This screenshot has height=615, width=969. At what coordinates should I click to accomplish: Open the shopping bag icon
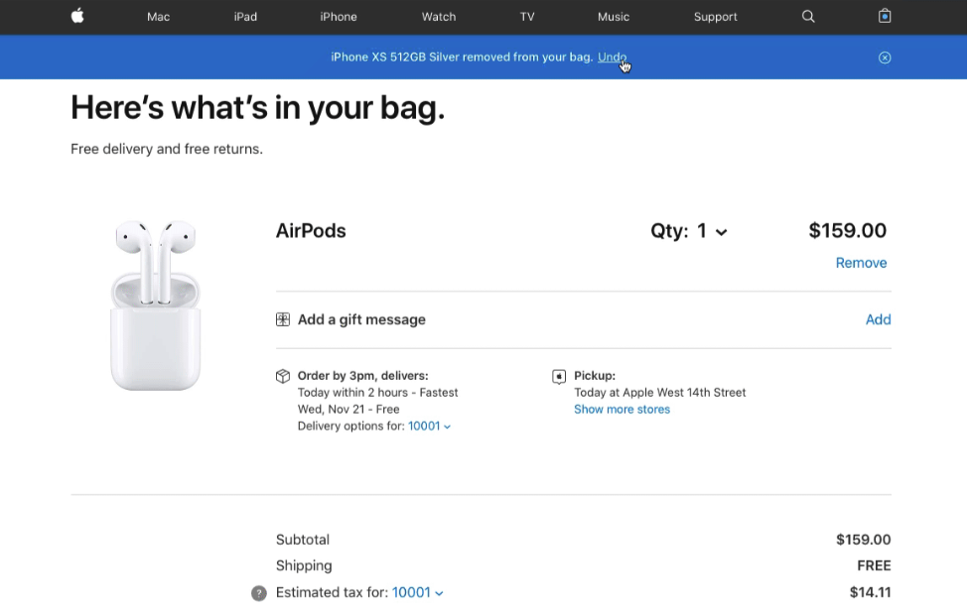pos(885,16)
